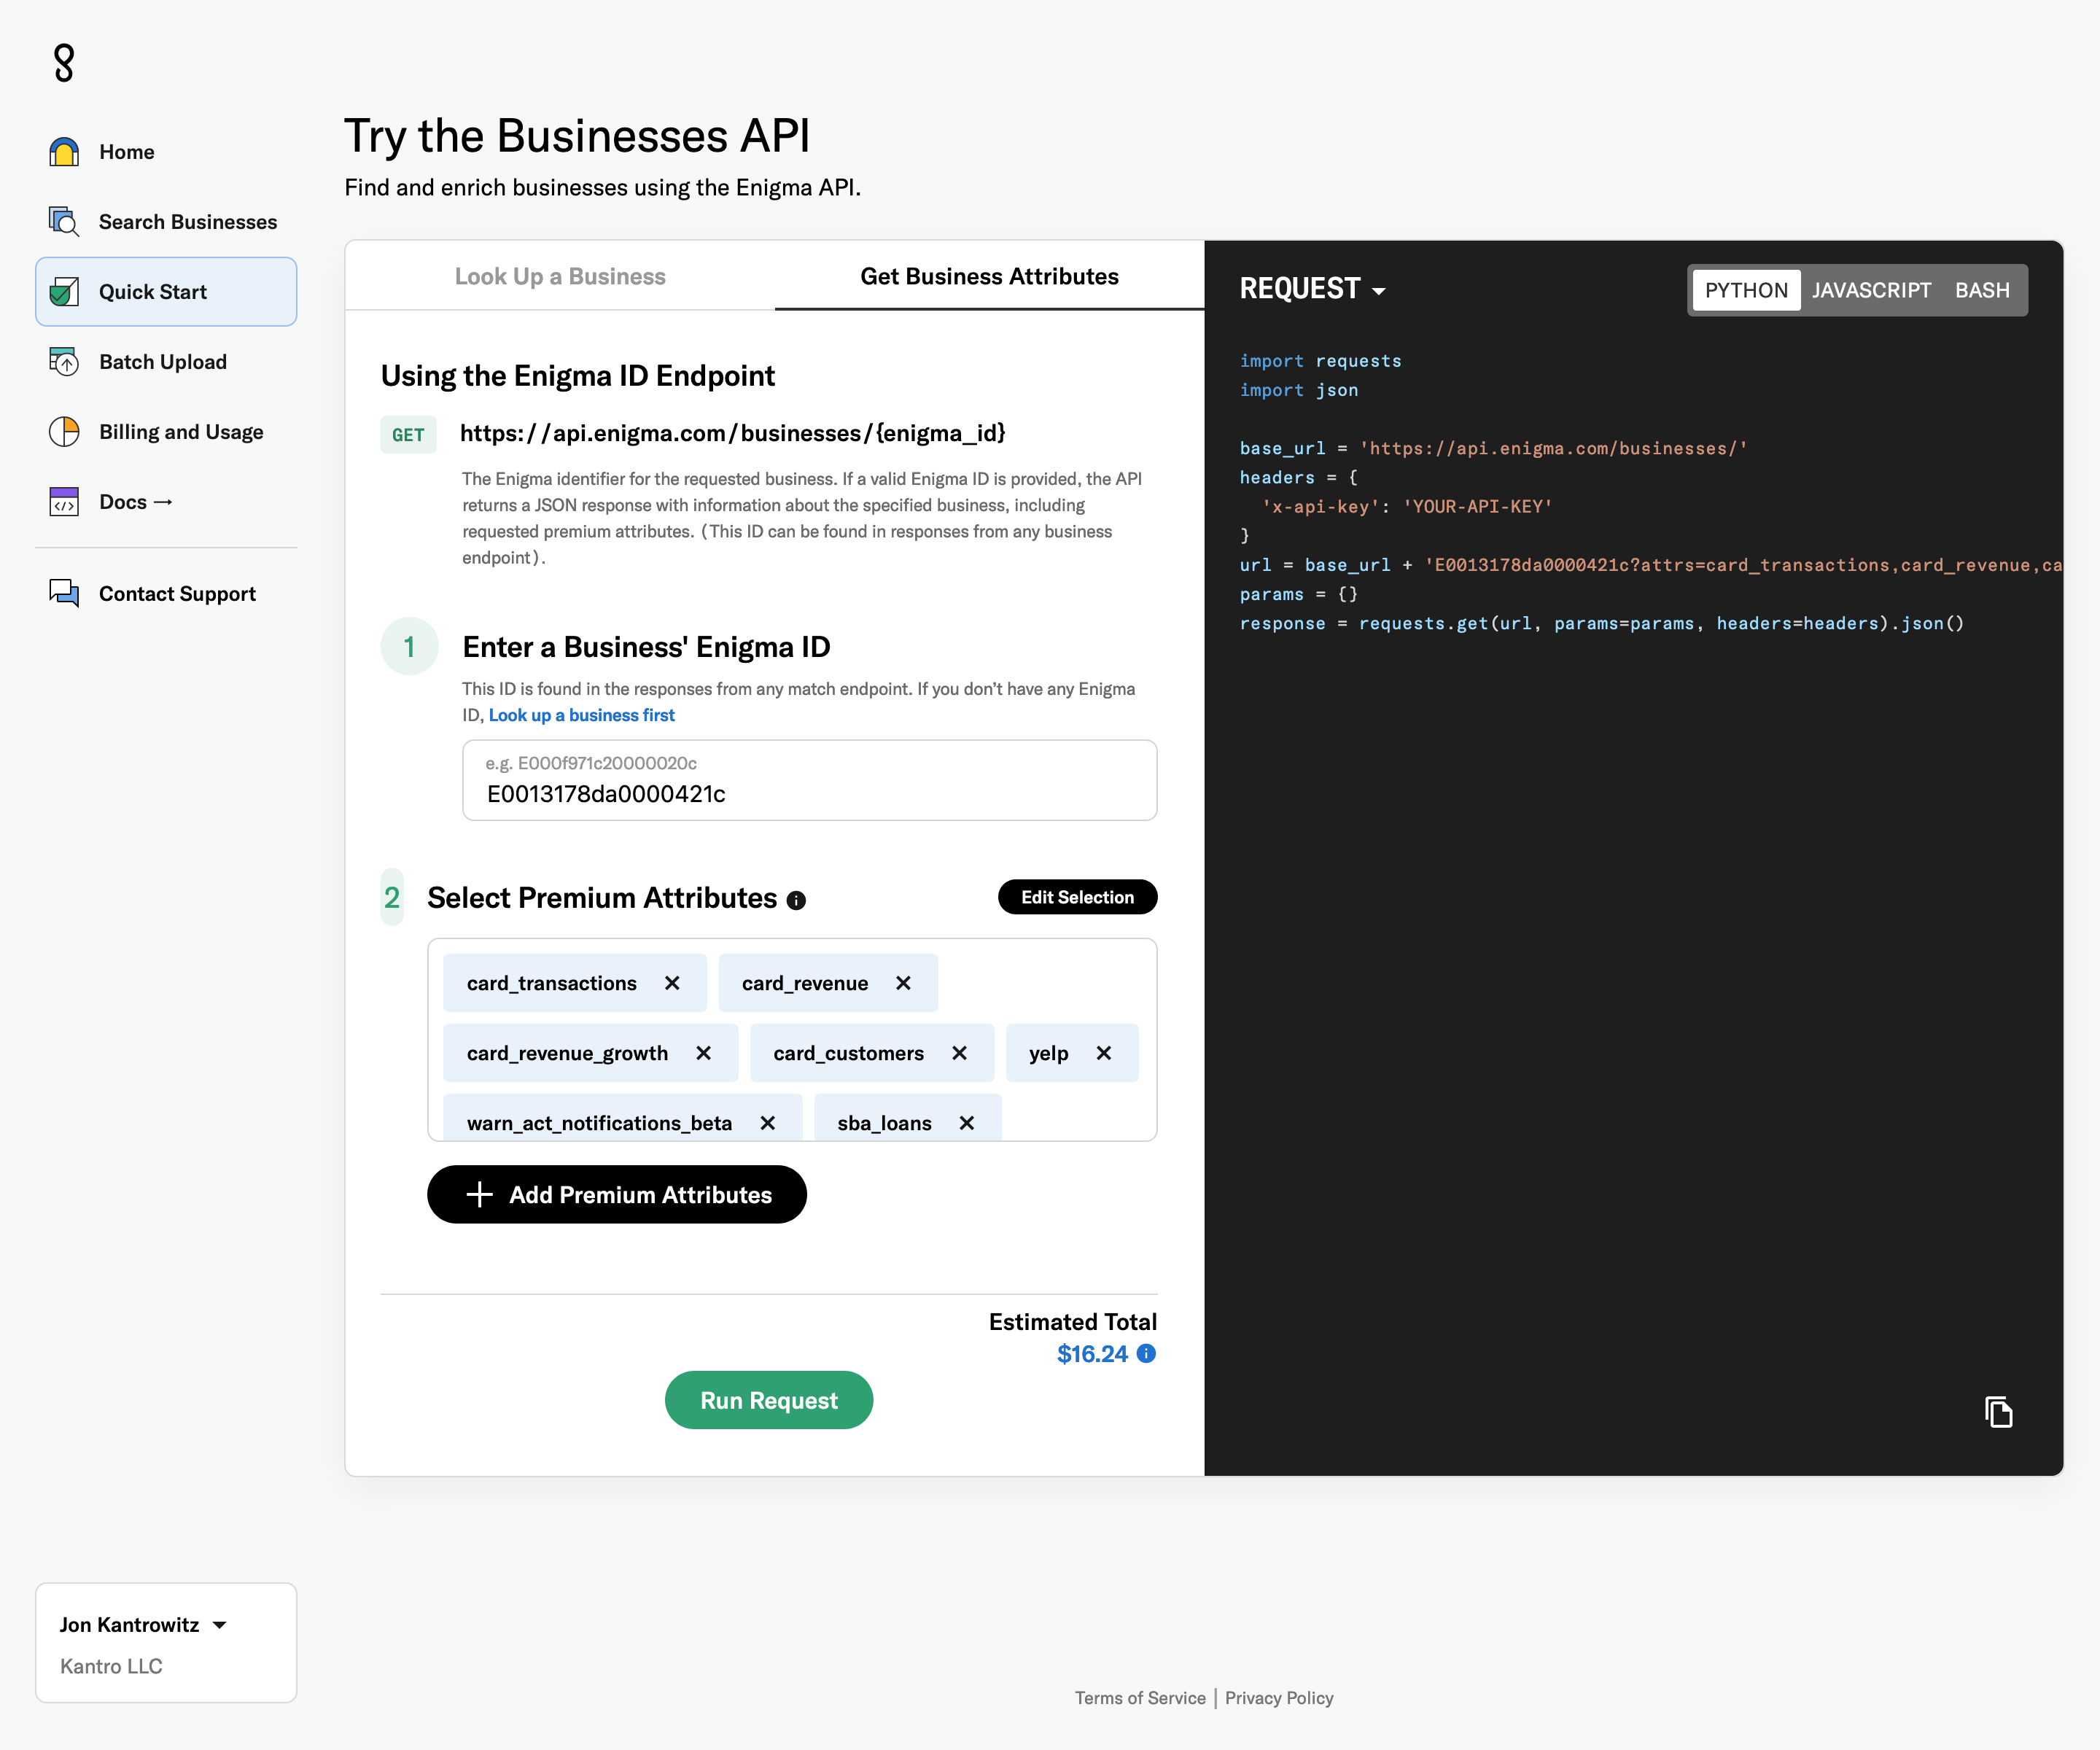This screenshot has height=1750, width=2100.
Task: Open Billing and Usage pie icon
Action: pos(64,432)
